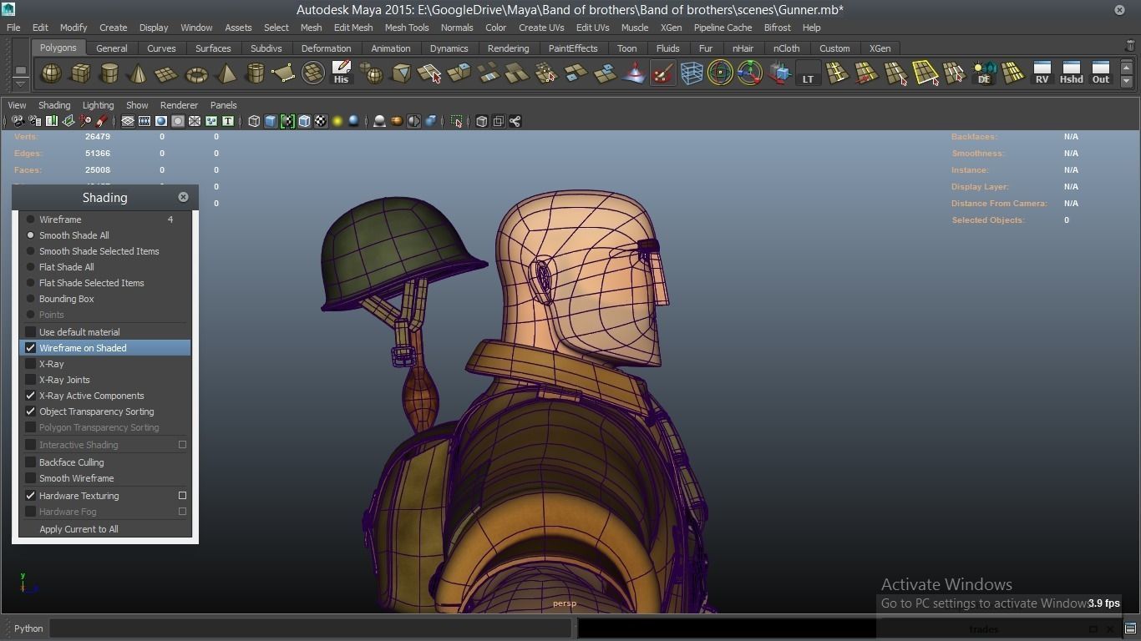Open the viewport Lighting menu
The image size is (1141, 641).
coord(98,105)
